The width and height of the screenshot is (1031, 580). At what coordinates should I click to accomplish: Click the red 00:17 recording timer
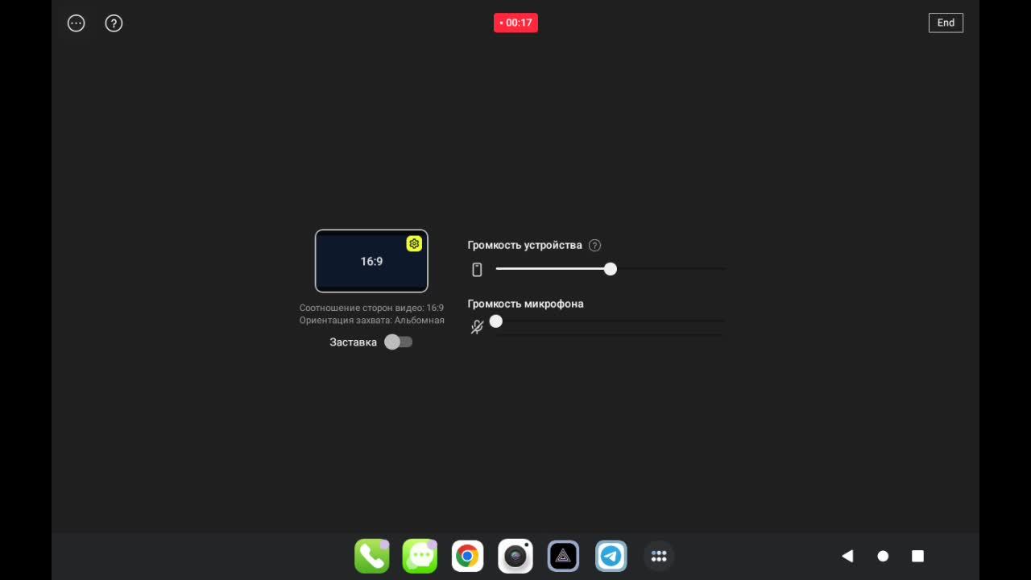[x=515, y=23]
